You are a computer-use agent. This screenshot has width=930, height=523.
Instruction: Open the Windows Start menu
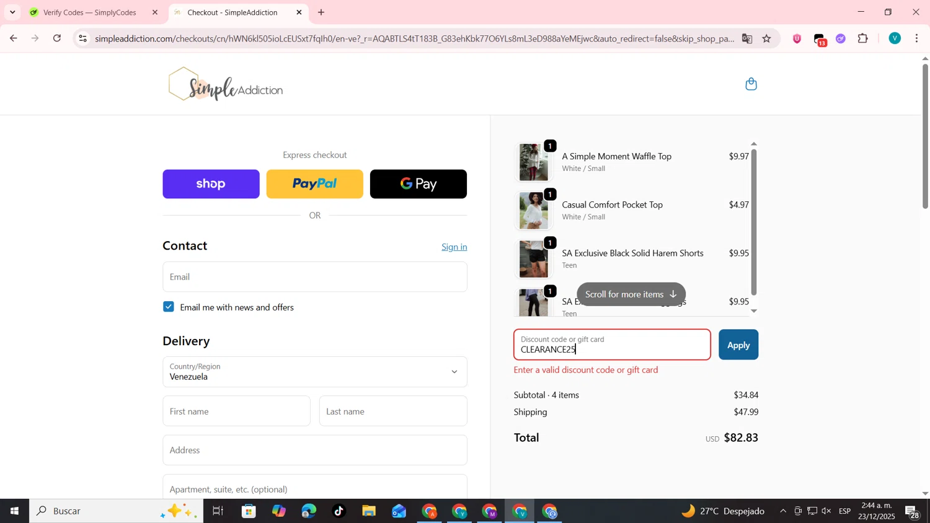tap(14, 511)
